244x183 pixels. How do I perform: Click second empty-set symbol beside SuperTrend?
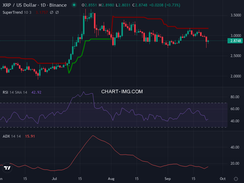tap(57, 13)
